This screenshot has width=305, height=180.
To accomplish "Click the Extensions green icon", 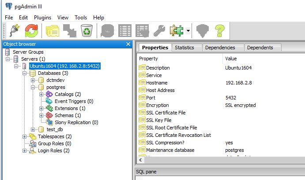I will click(49, 108).
